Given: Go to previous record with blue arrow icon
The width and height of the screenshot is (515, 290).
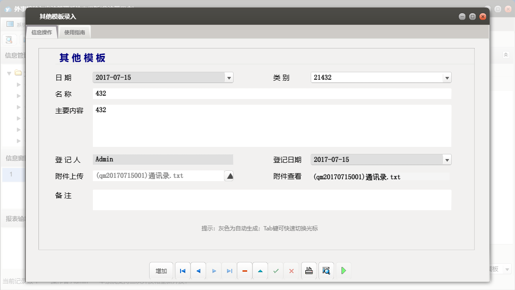Looking at the screenshot, I should 198,270.
